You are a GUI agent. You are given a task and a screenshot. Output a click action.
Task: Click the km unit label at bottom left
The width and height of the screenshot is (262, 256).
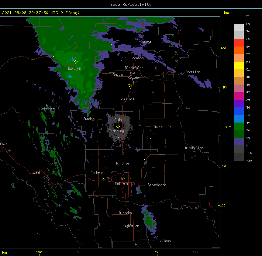click(5, 252)
